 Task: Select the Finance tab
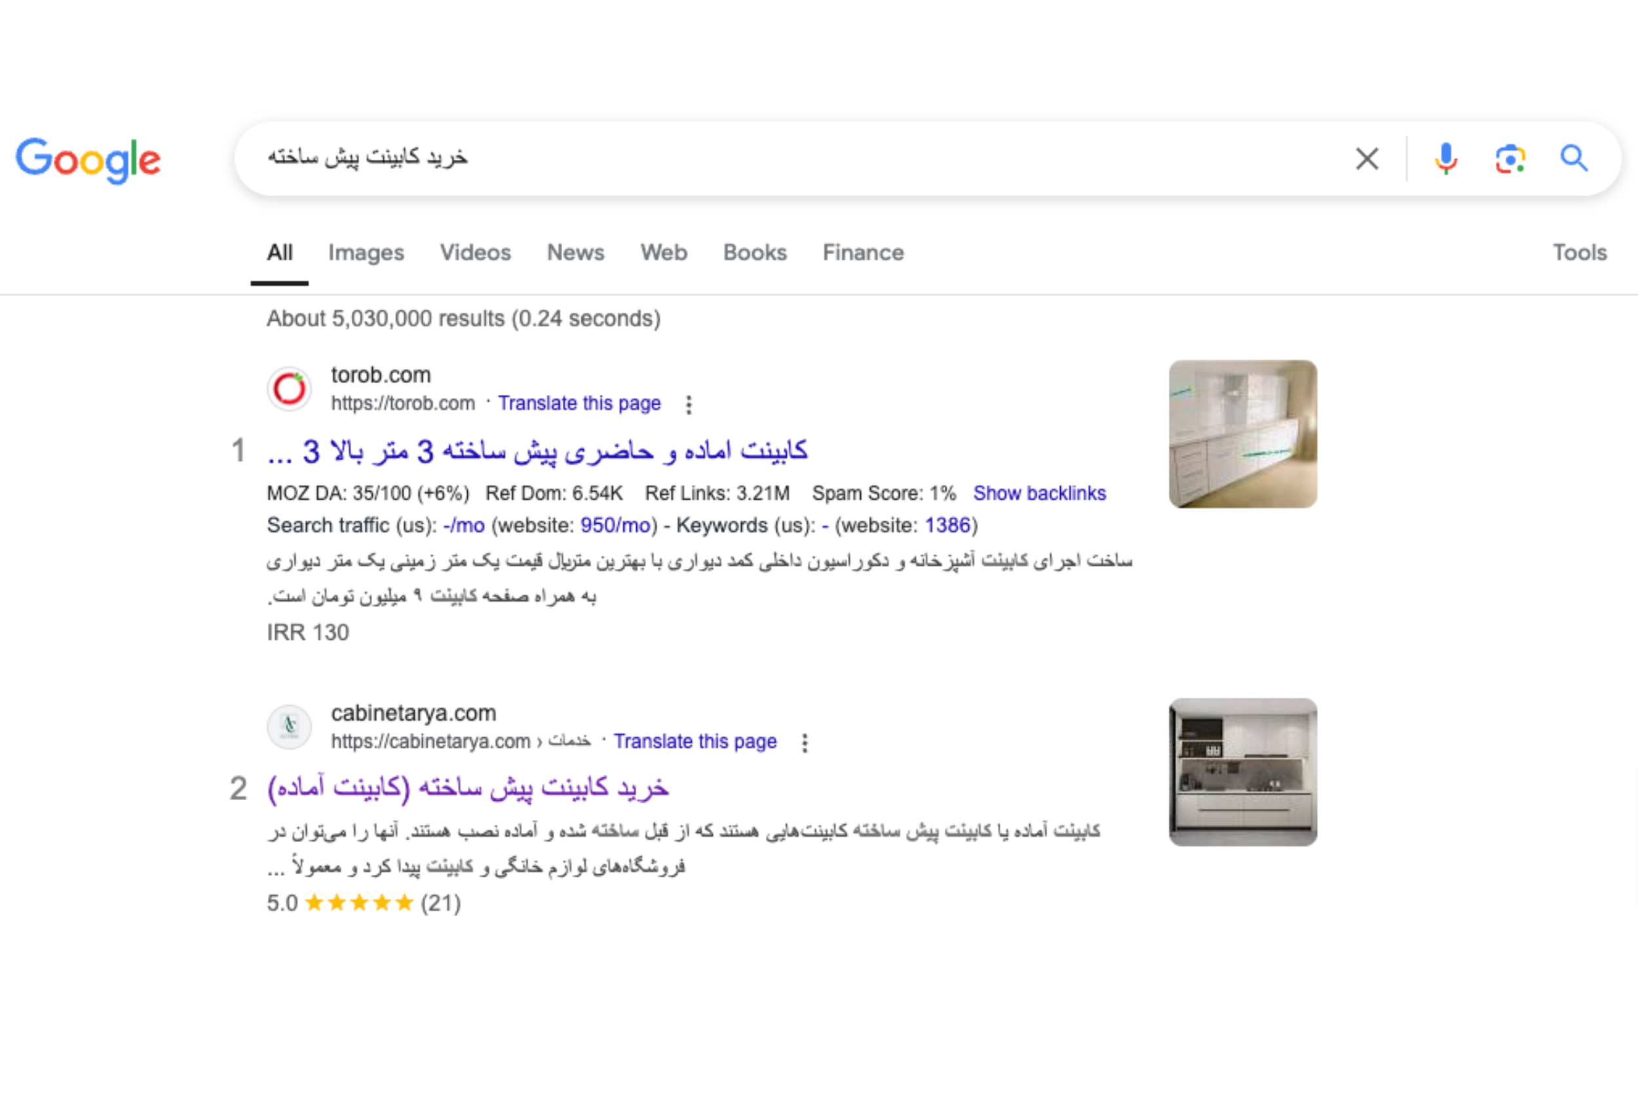[862, 253]
